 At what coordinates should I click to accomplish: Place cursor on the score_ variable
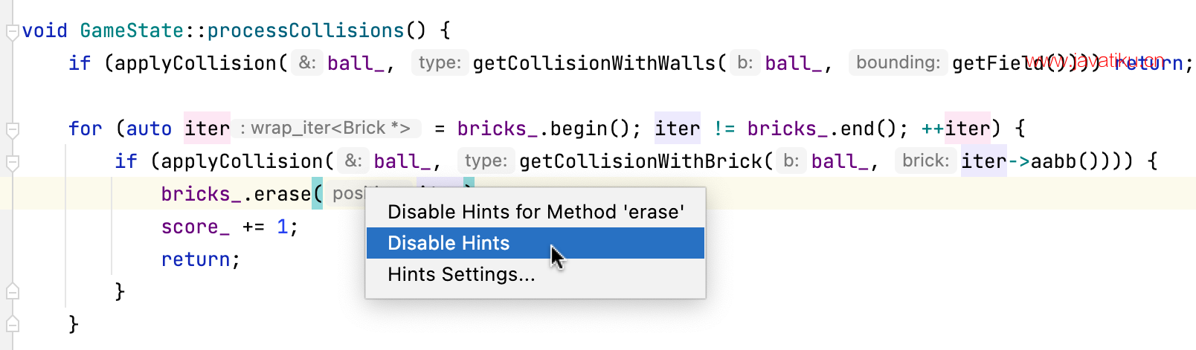point(196,227)
